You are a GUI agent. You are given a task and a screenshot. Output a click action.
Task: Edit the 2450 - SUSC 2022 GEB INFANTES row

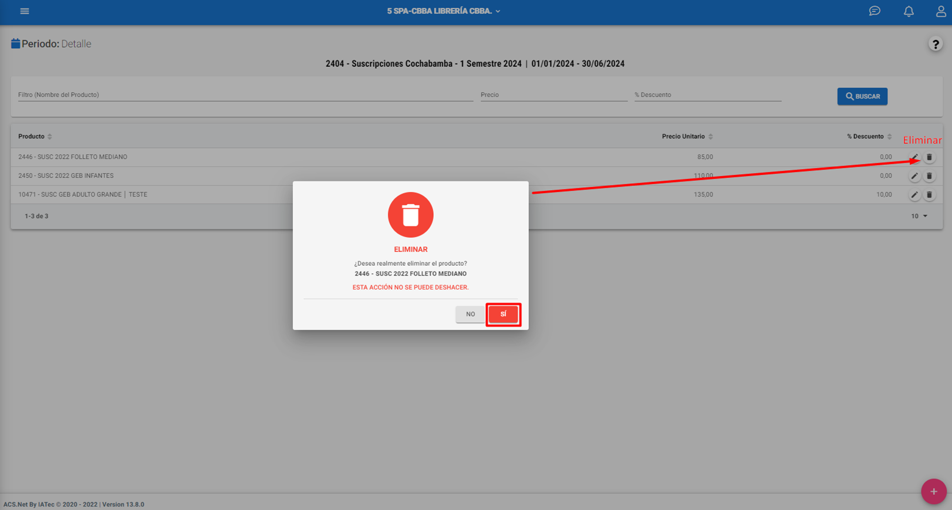914,176
